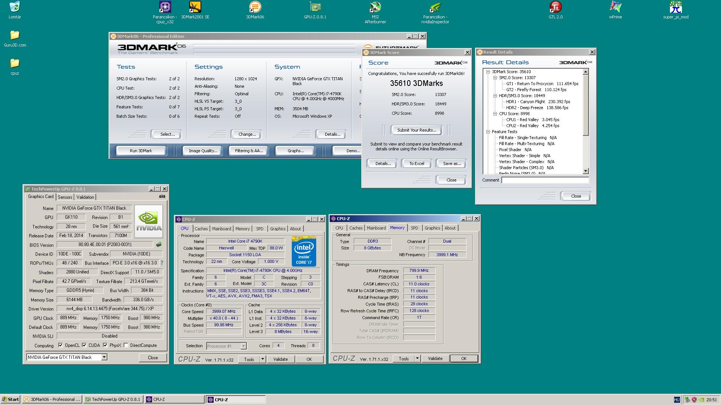This screenshot has height=405, width=721.
Task: Open GPU-Z.0.8.1 desktop icon
Action: [x=315, y=7]
